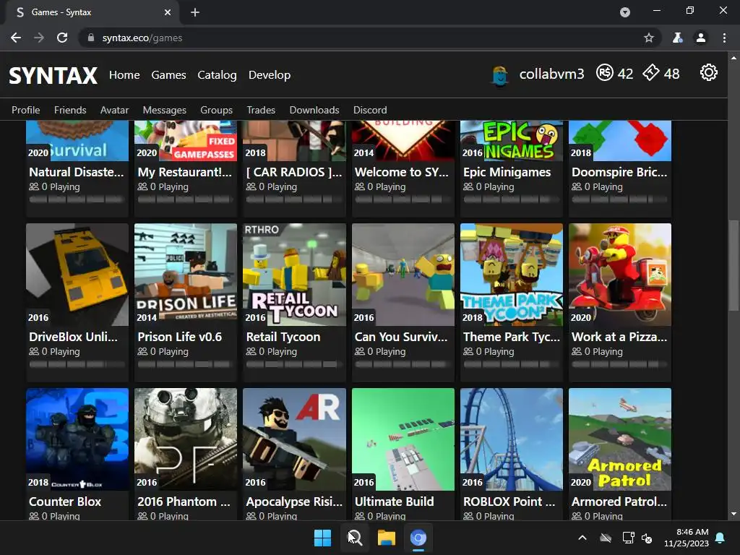Click Chromium icon in taskbar

[x=418, y=538]
